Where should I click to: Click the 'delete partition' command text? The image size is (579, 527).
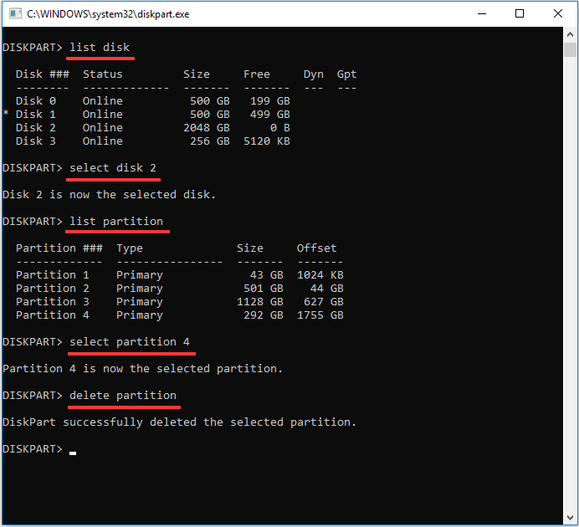(123, 395)
